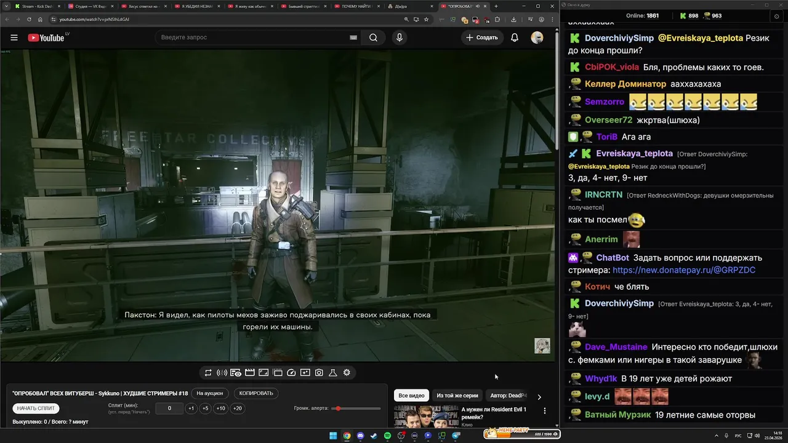788x443 pixels.
Task: Click the YouTube search magnifier button
Action: [373, 38]
